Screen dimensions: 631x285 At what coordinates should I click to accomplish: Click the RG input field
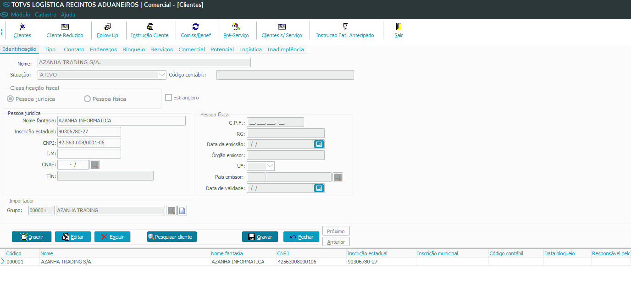286,133
